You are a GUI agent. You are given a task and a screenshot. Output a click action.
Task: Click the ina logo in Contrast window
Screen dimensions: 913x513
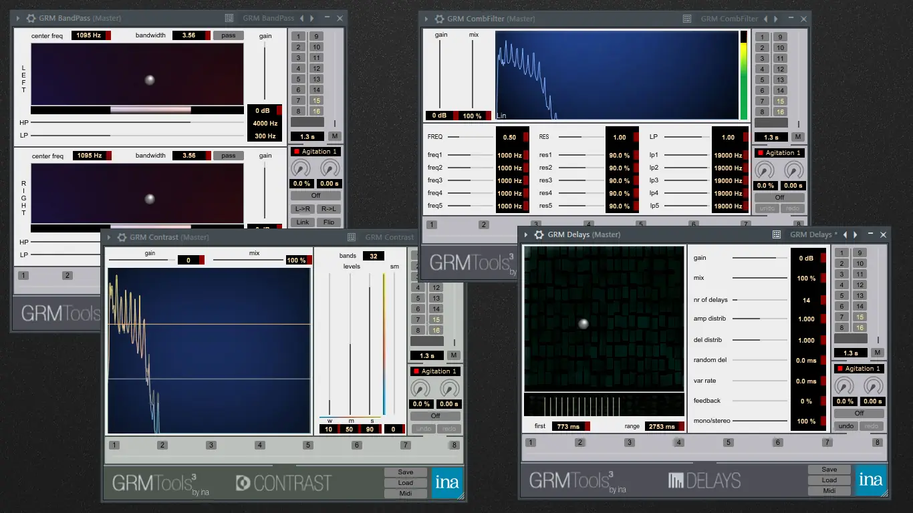point(447,482)
